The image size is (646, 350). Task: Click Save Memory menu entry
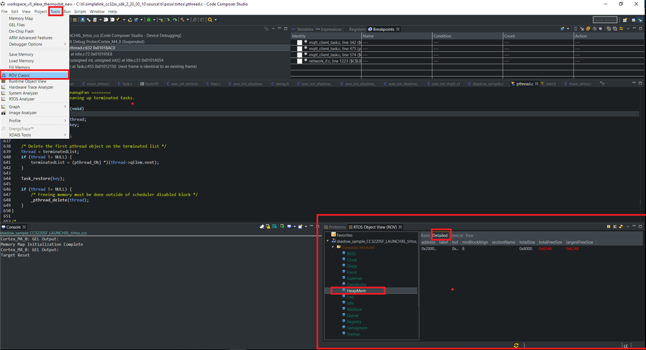35,55
